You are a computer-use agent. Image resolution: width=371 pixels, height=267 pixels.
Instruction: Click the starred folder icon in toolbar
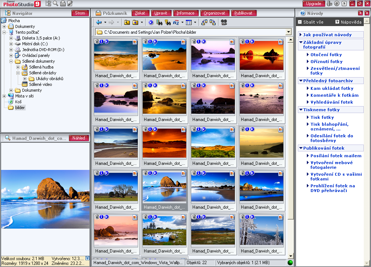136,22
